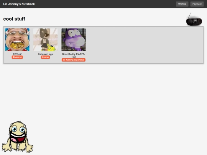
Task: Click the boombox radio icon
Action: pos(194,20)
